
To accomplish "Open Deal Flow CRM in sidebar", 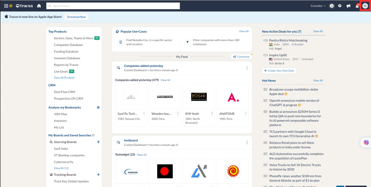I will click(65, 92).
